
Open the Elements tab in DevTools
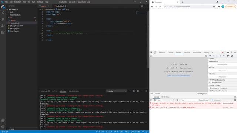(x=162, y=52)
